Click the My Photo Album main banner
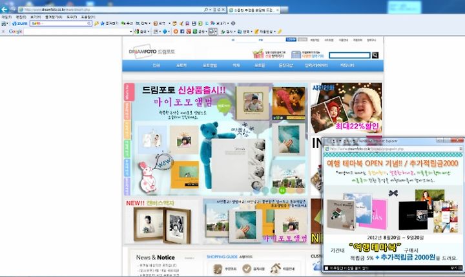Viewport: 465px width, 277px height. point(220,139)
